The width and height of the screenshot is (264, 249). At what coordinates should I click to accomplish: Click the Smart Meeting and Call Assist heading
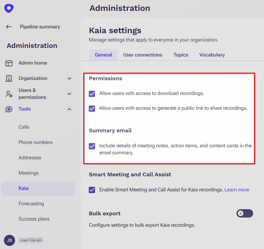[130, 175]
